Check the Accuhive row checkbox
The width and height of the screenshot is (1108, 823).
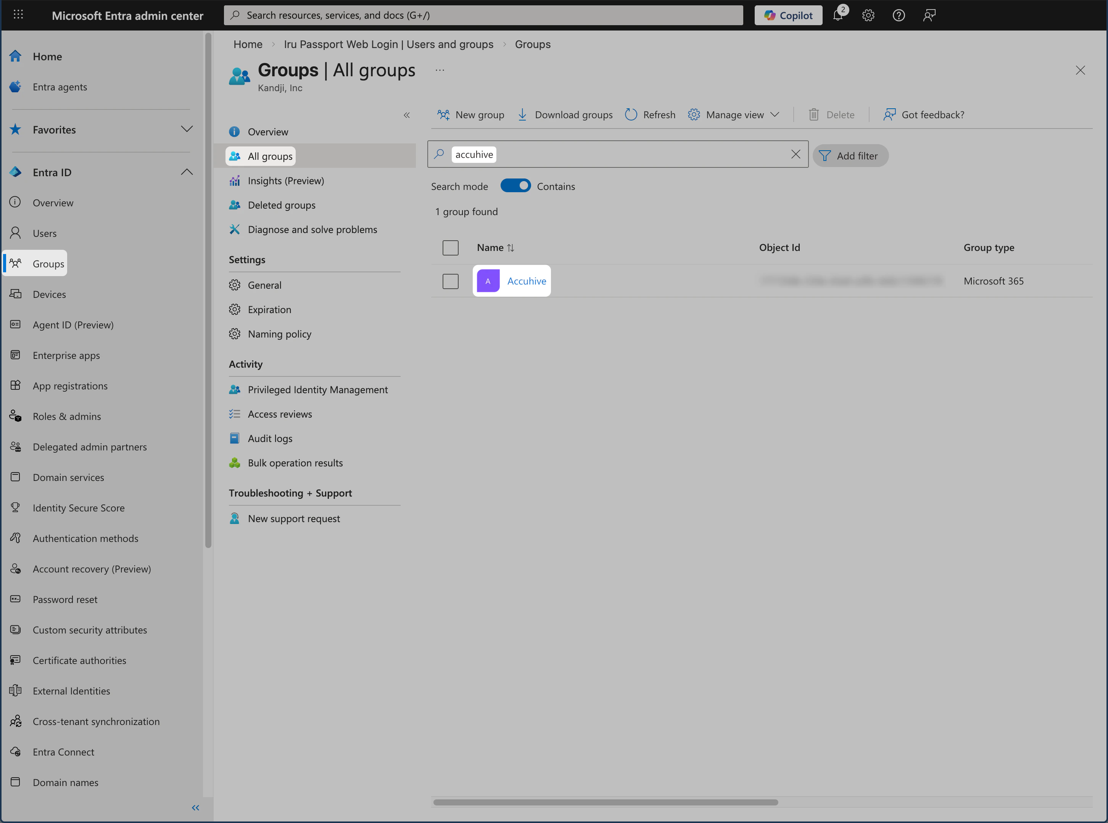pos(450,281)
